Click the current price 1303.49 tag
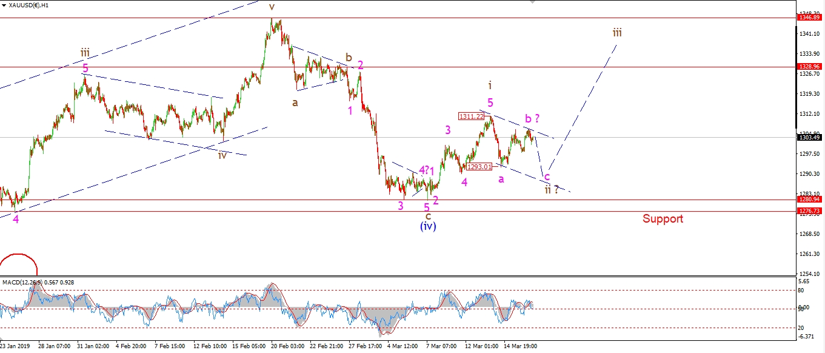 (x=811, y=137)
